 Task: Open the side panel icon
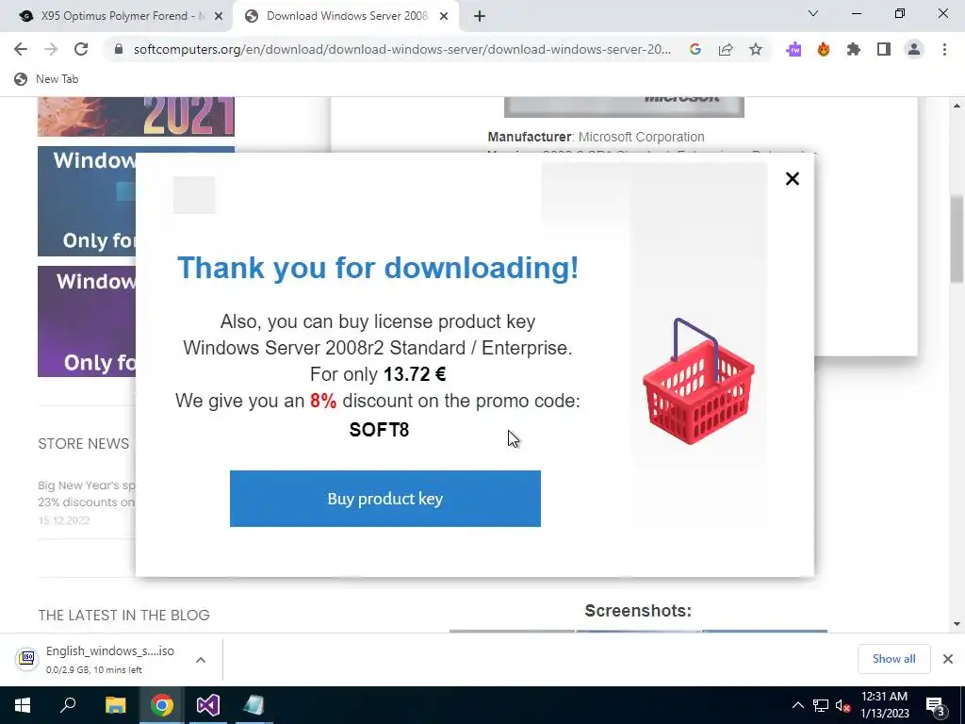pos(884,49)
